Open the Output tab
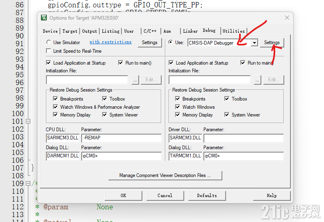The image size is (324, 222). 89,31
